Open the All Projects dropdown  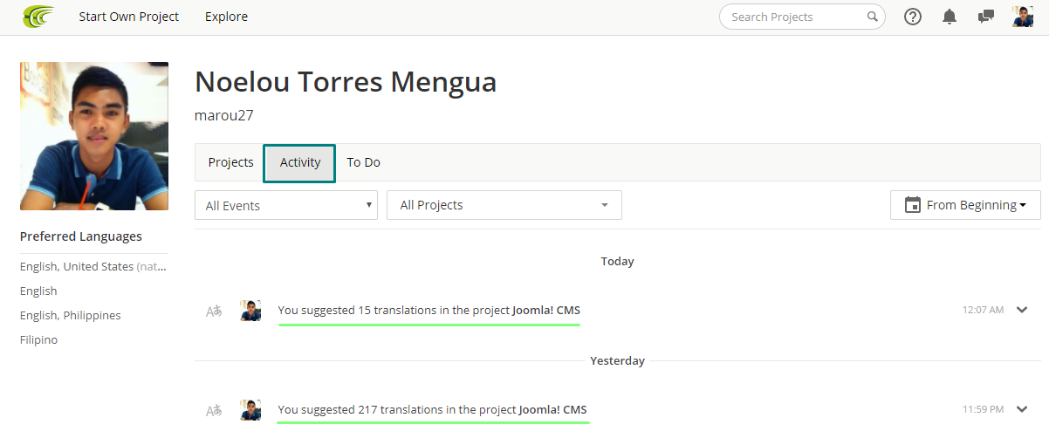[504, 206]
